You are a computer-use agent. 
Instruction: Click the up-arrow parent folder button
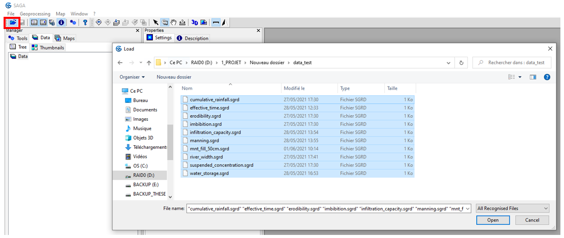(149, 63)
